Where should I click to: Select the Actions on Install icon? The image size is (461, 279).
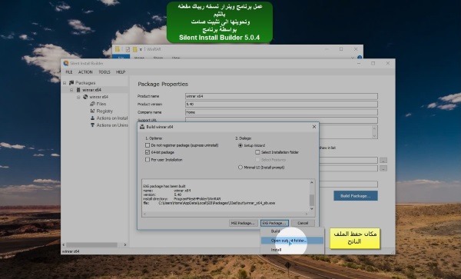92,118
